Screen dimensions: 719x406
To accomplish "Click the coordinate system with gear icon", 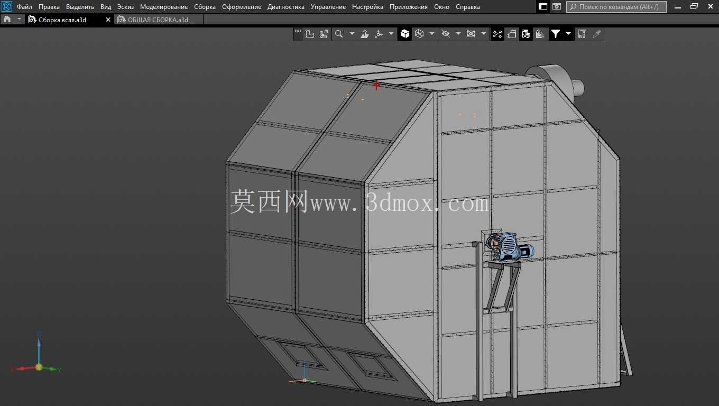I will coord(324,34).
